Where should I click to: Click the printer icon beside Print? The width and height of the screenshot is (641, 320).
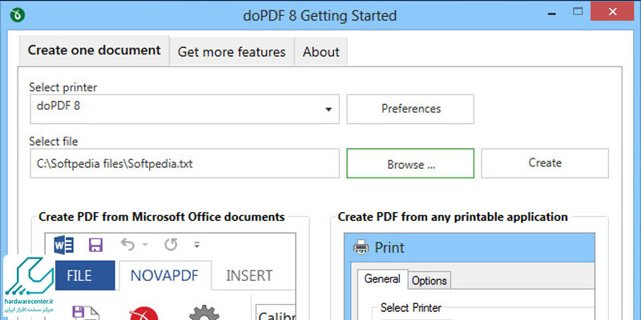click(361, 247)
